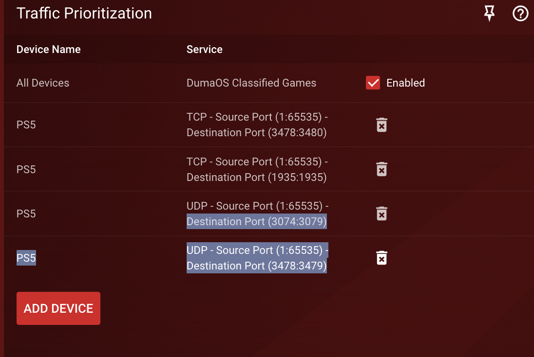The width and height of the screenshot is (534, 357).
Task: Select the highlighted PS5 device name
Action: (x=26, y=258)
